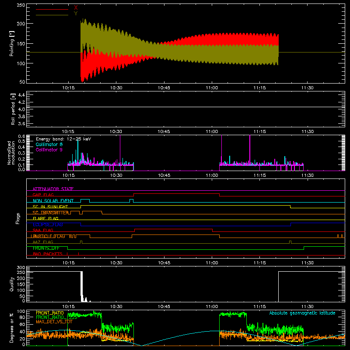Viewport: 350px width, 350px height.
Task: Select the AAZ_FLAG label
Action: coord(43,242)
